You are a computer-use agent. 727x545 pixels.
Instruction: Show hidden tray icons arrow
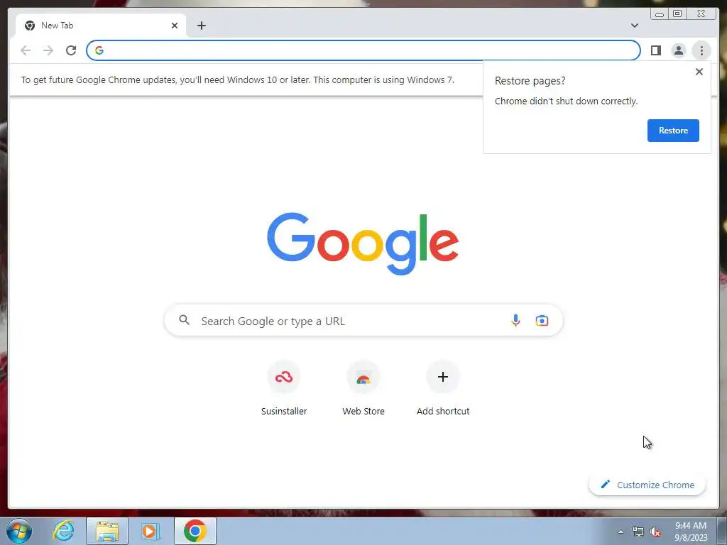coord(621,532)
